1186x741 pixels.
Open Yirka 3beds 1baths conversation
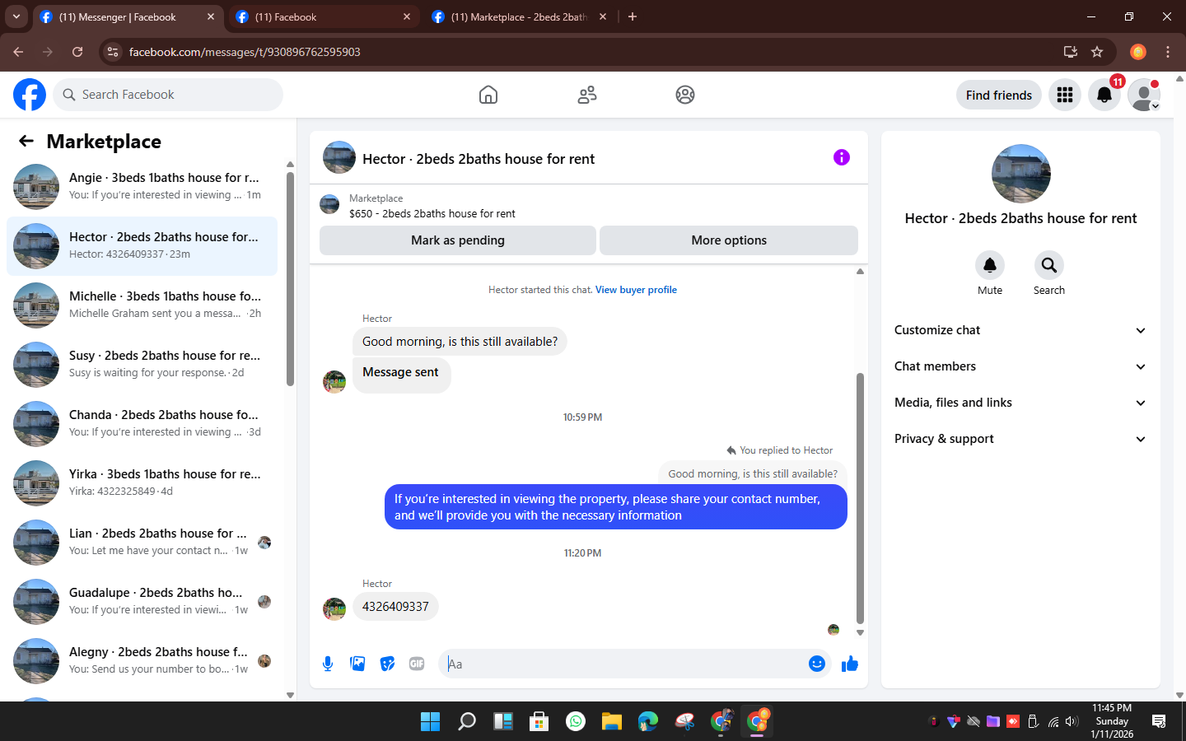pos(142,483)
